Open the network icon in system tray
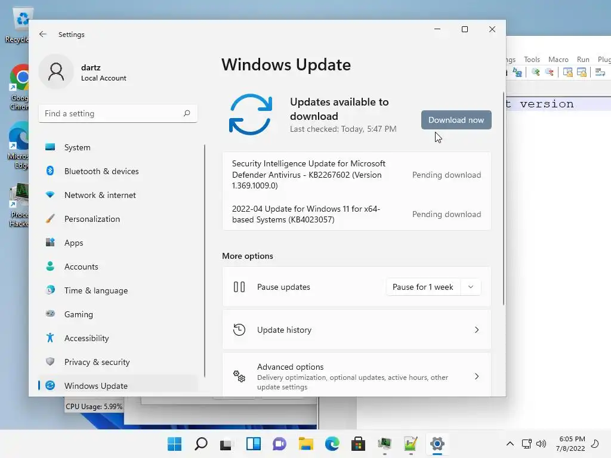Viewport: 611px width, 458px height. (x=526, y=444)
